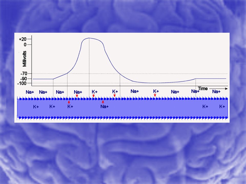Viewport: 246px width, 184px height.
Task: Click the vertical Millivolts axis title
Action: pyautogui.click(x=25, y=59)
